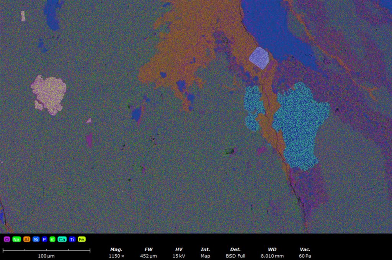Click the Mag. 1150× readout
The image size is (392, 260).
[116, 252]
